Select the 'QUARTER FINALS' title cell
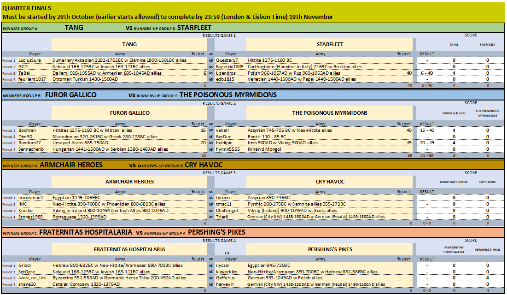This screenshot has height=295, width=507. (x=27, y=8)
